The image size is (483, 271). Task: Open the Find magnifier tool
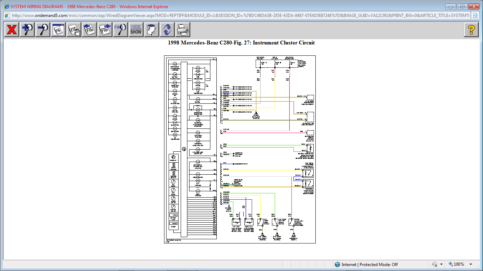point(121,30)
